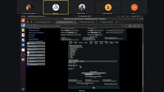The height and width of the screenshot is (92, 164).
Task: Open Заявления sidebar menu
Action: (x=36, y=50)
